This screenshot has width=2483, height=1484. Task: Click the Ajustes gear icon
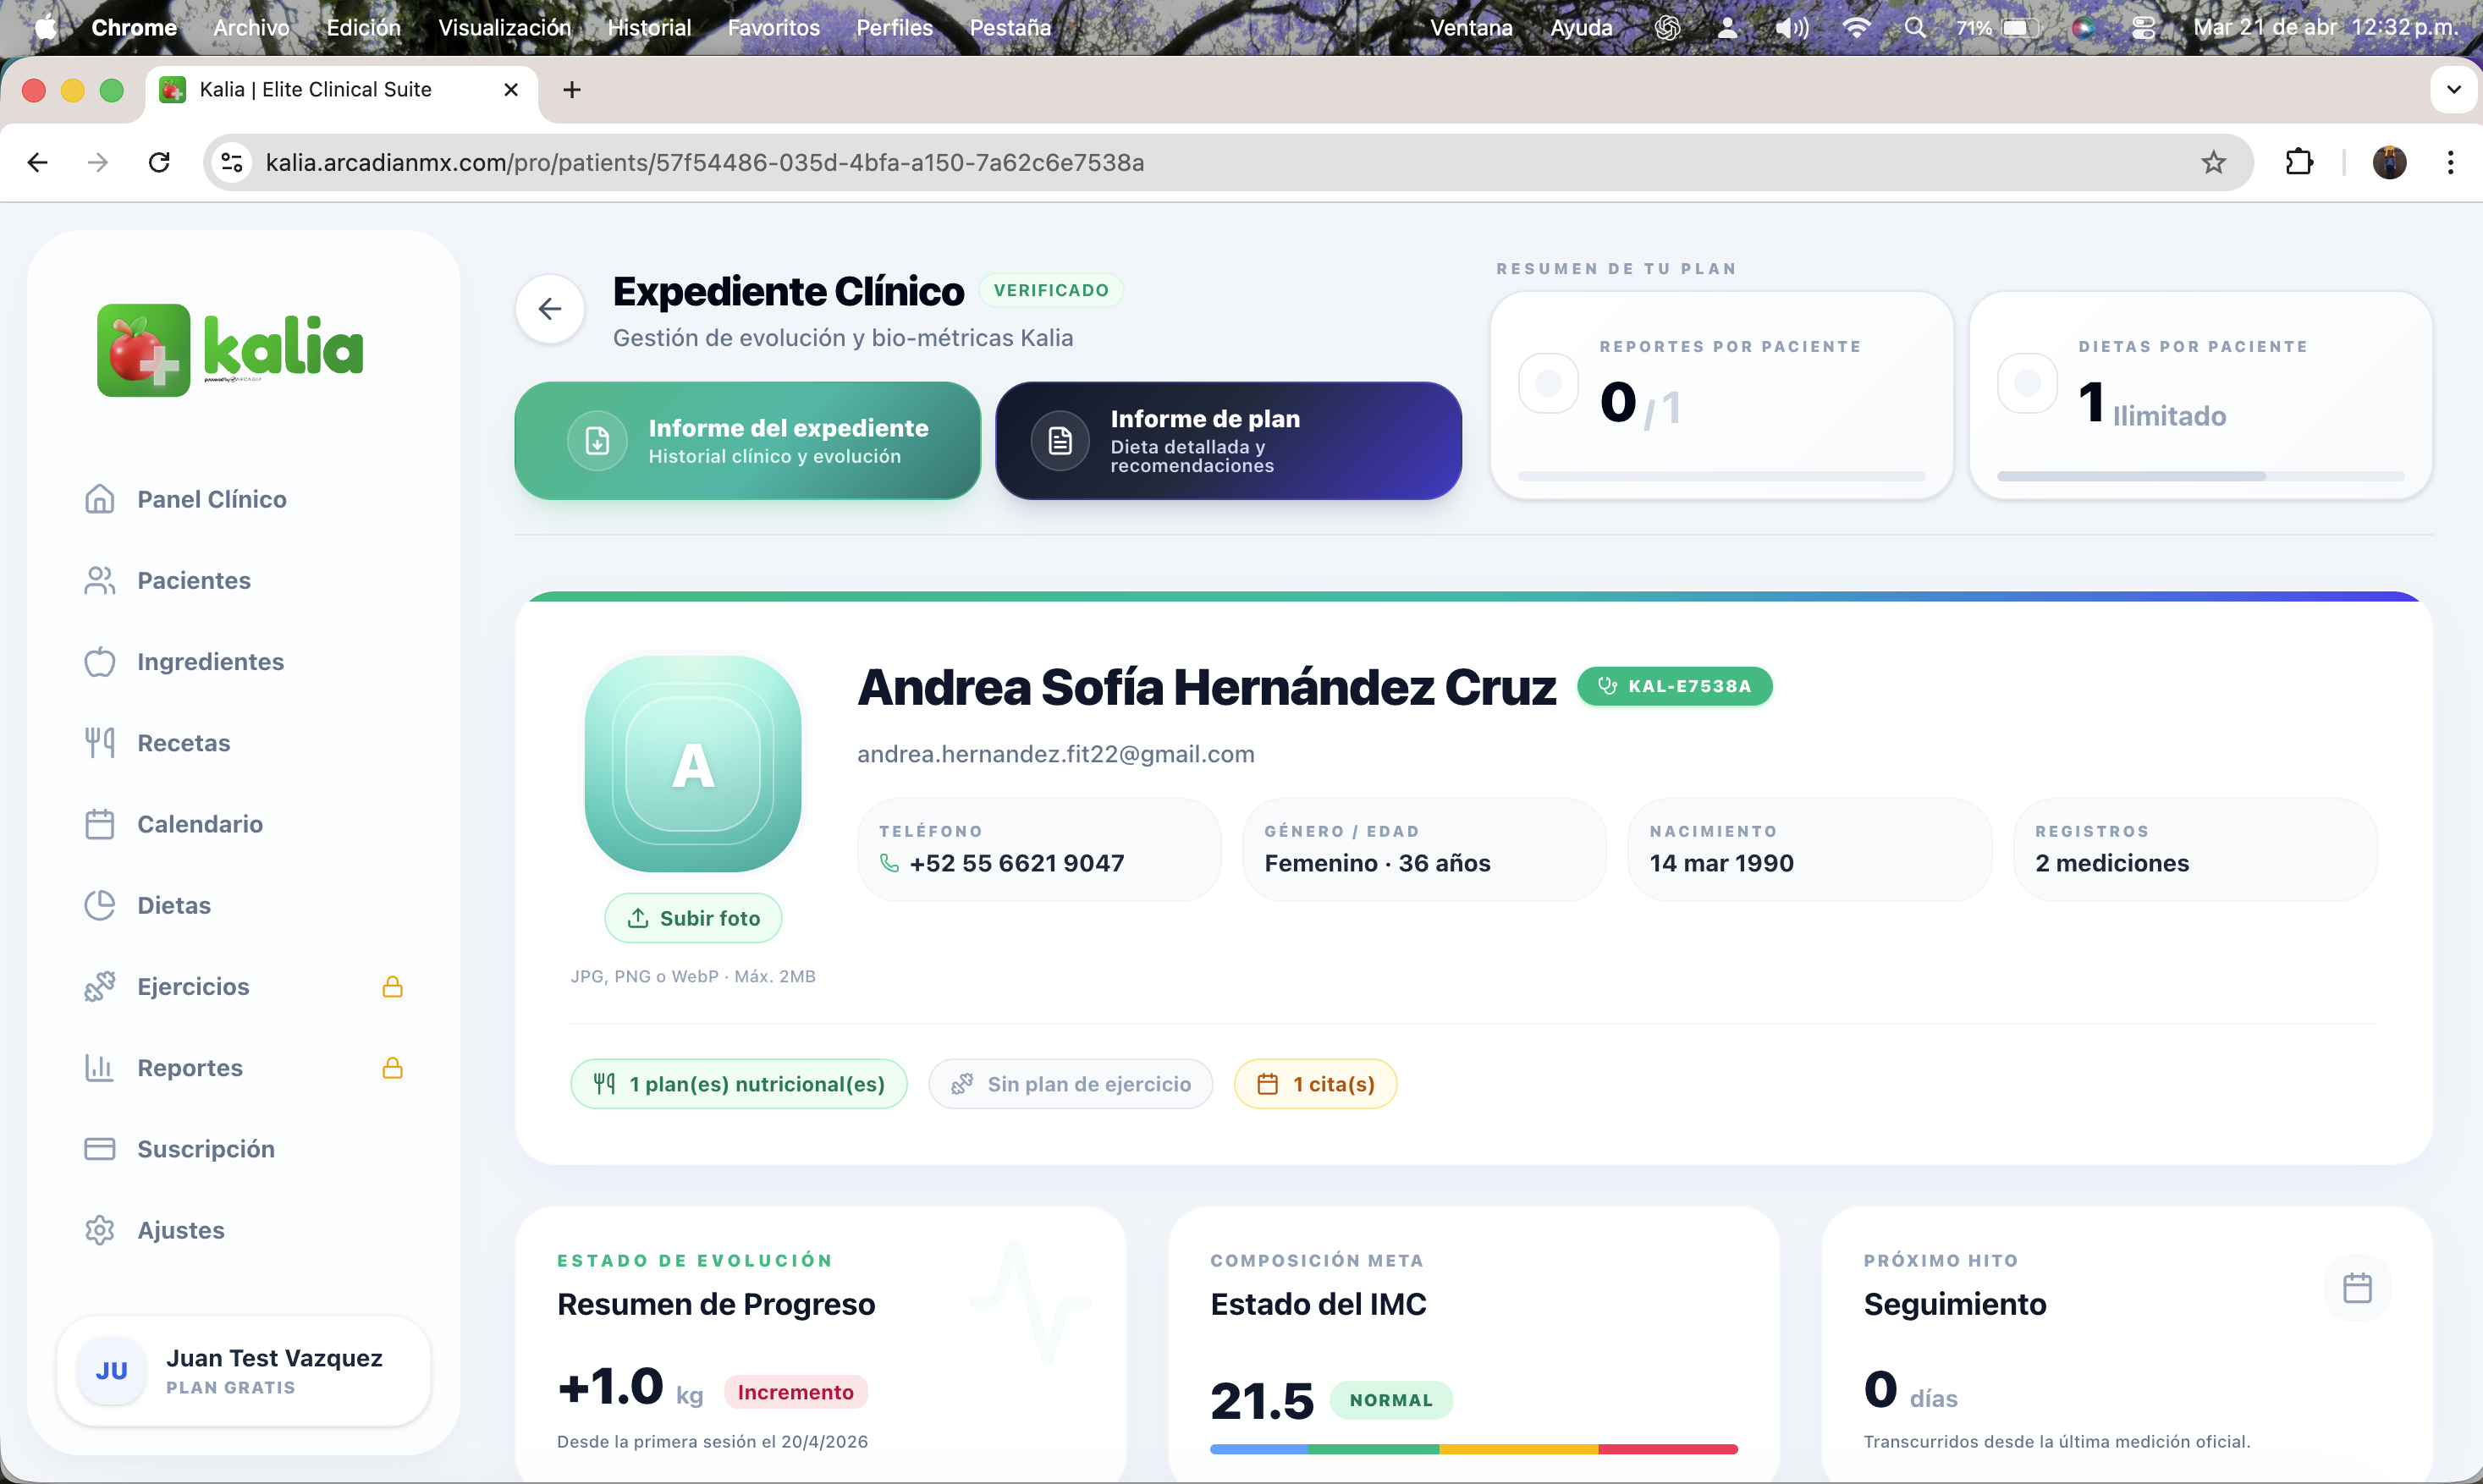[99, 1230]
